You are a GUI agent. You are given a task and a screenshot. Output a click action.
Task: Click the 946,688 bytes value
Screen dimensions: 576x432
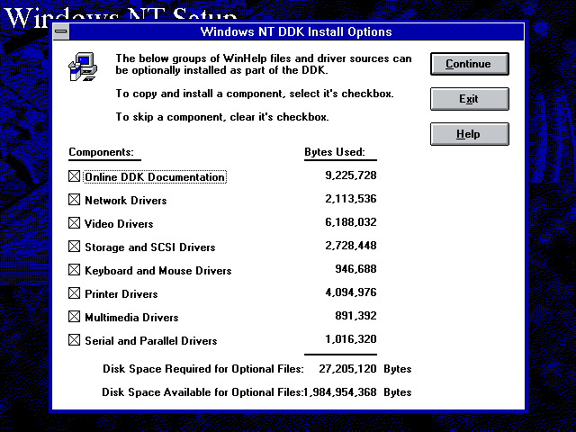[355, 269]
